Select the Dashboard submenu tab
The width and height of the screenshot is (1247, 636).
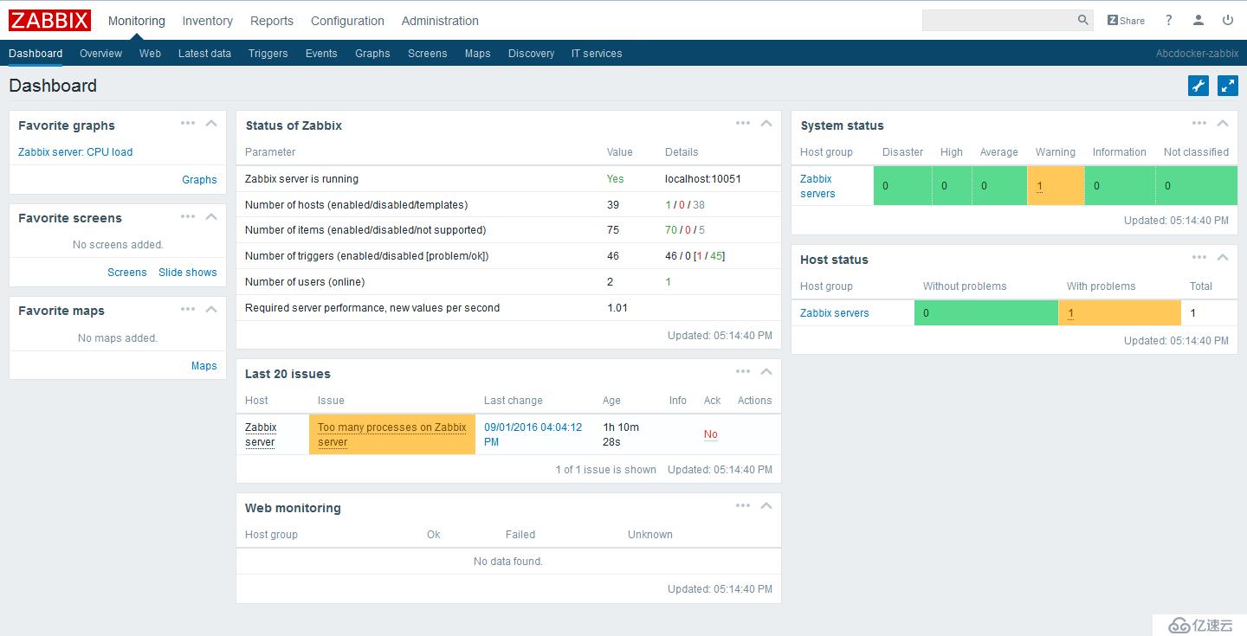(36, 54)
